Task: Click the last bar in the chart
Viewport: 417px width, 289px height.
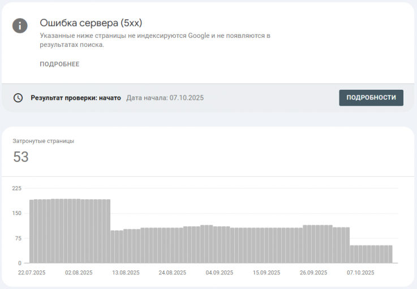Action: click(390, 254)
